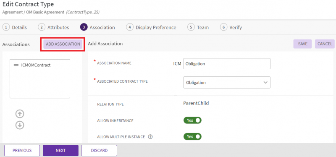Open Associated Contract Type dropdown
336x157 pixels.
coord(227,82)
